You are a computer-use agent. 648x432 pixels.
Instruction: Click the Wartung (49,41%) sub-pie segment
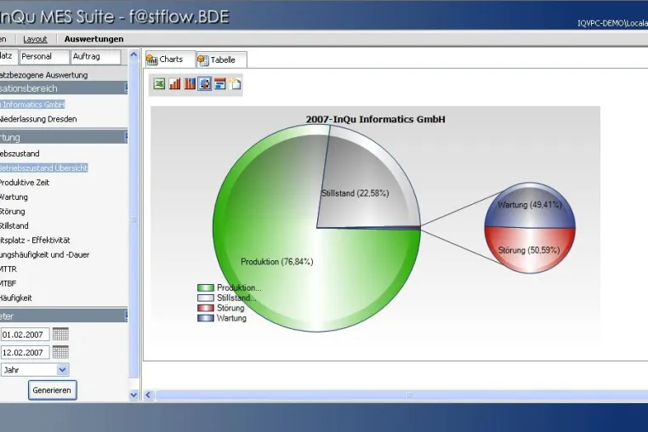tap(530, 205)
